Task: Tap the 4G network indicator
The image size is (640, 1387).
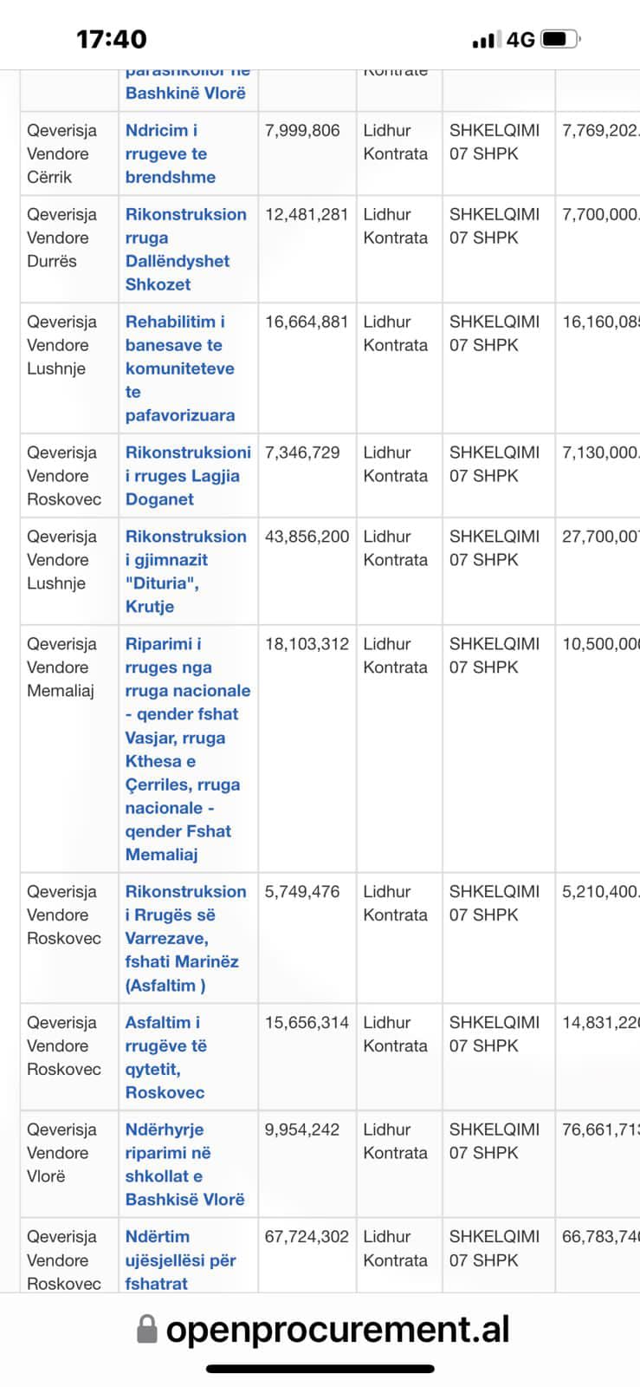Action: coord(520,40)
